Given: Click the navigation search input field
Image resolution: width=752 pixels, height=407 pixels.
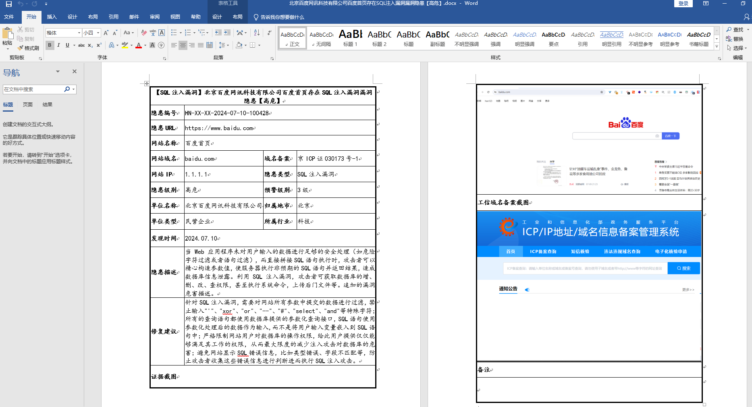Looking at the screenshot, I should point(33,89).
